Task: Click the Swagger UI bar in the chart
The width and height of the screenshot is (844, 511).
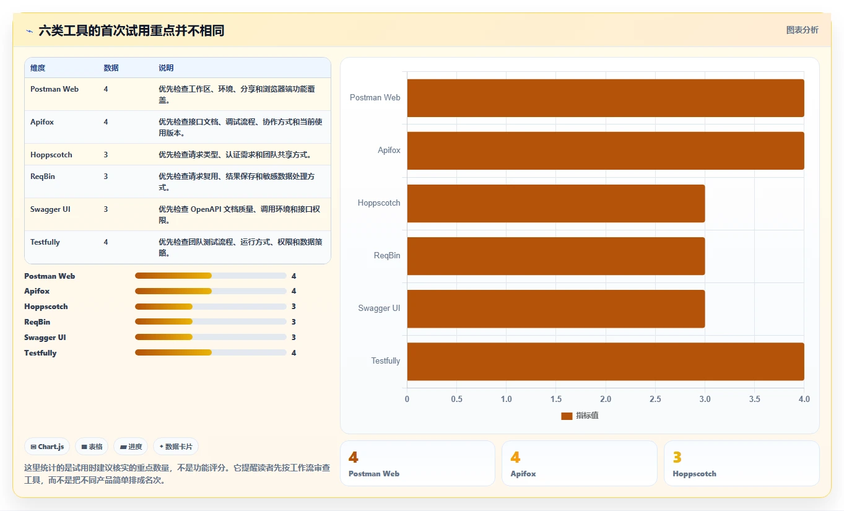Action: point(555,308)
